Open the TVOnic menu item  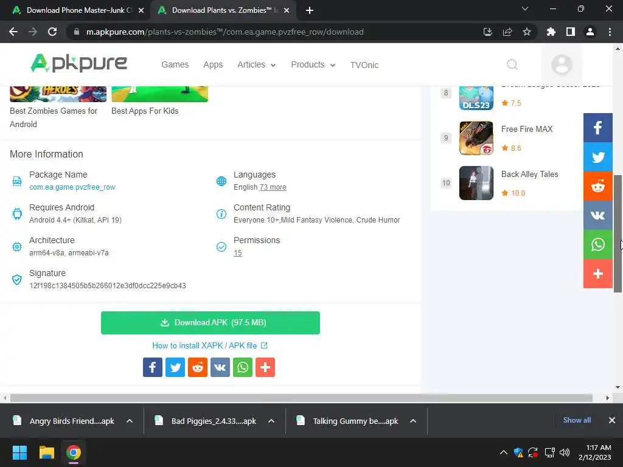[x=364, y=64]
